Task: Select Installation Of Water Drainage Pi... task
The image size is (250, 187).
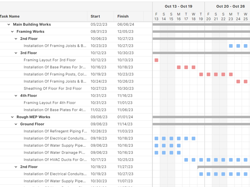Action: tap(54, 153)
